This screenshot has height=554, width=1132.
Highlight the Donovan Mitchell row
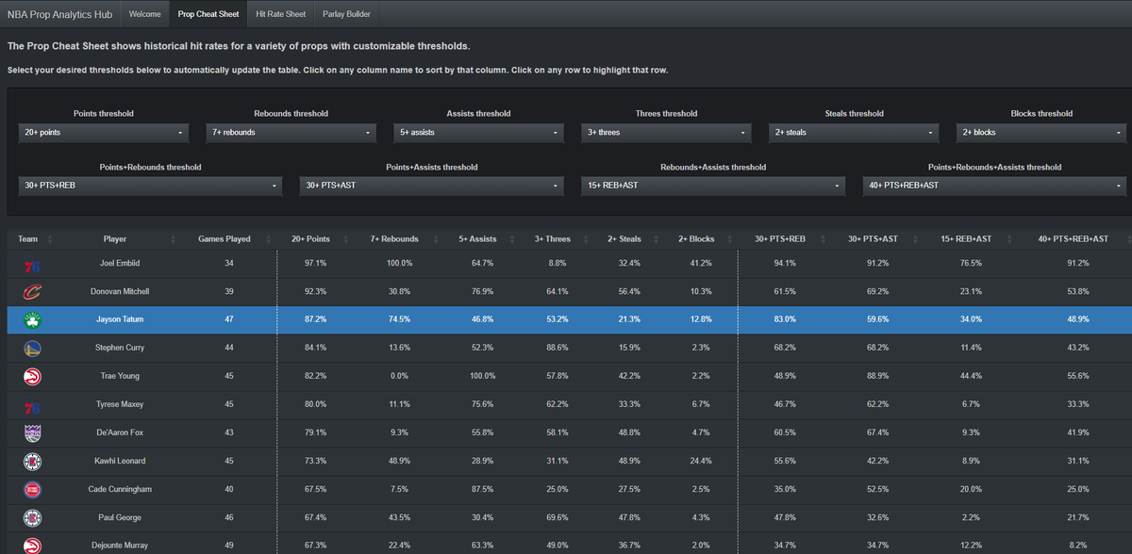pyautogui.click(x=570, y=291)
